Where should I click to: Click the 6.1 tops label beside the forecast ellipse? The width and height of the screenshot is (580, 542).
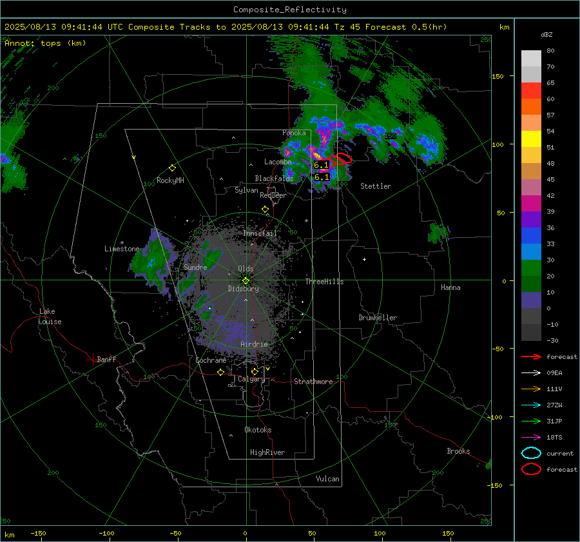321,165
